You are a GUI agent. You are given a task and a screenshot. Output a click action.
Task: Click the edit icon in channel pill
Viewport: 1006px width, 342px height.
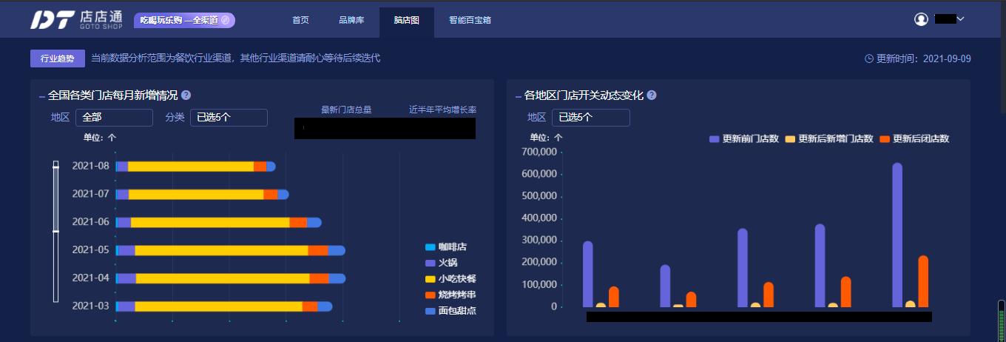225,20
